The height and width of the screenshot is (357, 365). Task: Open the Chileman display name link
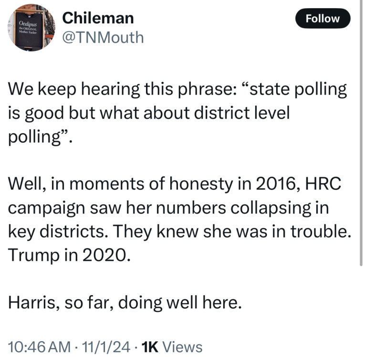(99, 18)
